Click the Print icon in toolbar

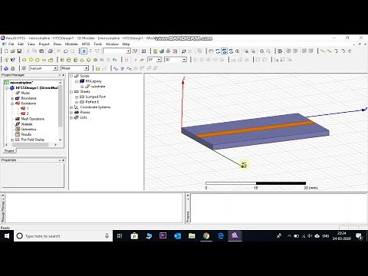tap(50, 51)
